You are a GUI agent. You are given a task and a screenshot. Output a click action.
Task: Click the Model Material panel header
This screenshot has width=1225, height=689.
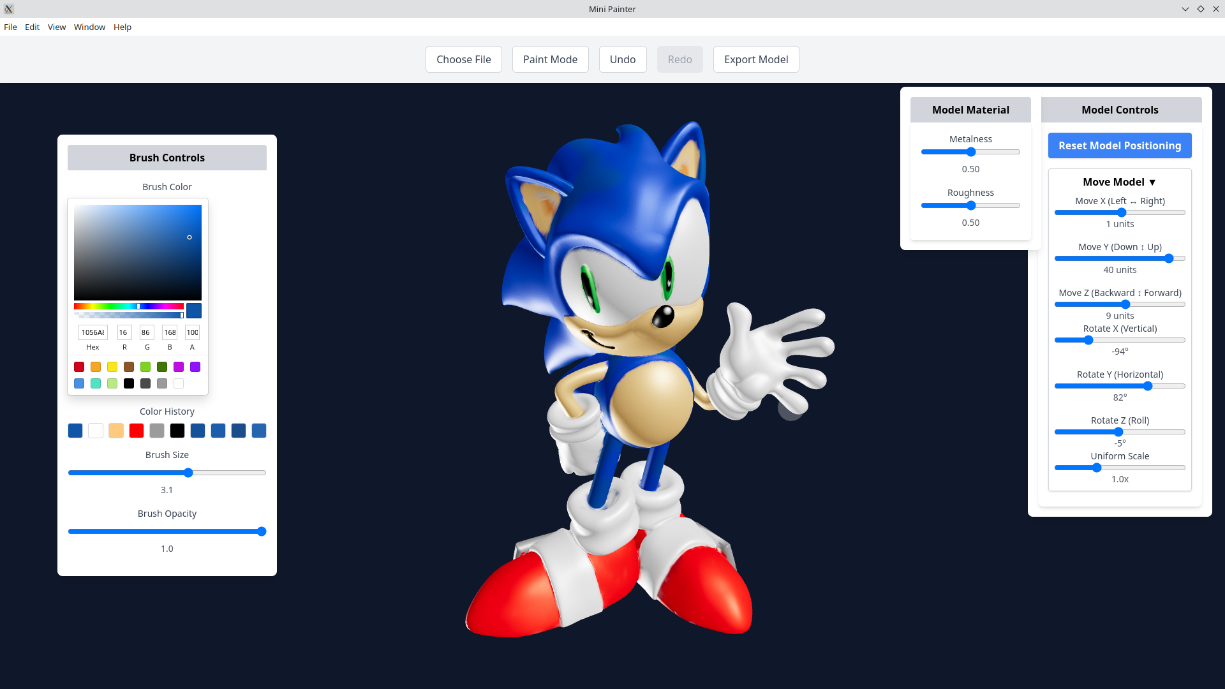click(970, 110)
